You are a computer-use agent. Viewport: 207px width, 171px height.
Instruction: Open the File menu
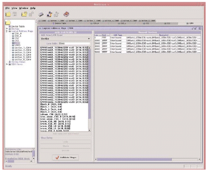[7, 8]
